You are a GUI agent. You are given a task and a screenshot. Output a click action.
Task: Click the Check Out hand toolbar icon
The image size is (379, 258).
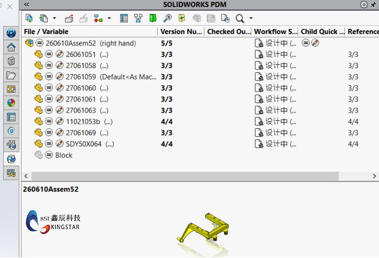[x=69, y=18]
